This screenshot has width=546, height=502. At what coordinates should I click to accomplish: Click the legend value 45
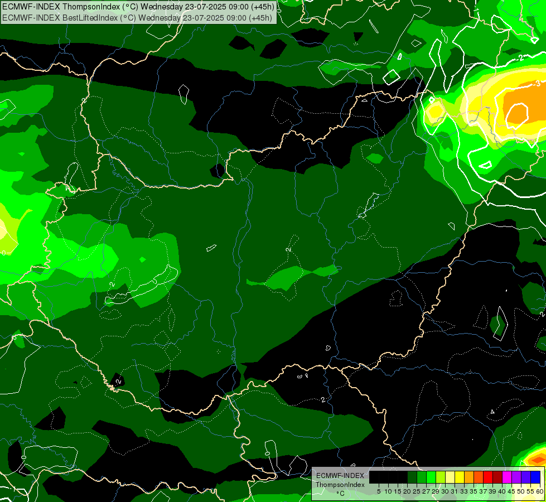pyautogui.click(x=512, y=491)
